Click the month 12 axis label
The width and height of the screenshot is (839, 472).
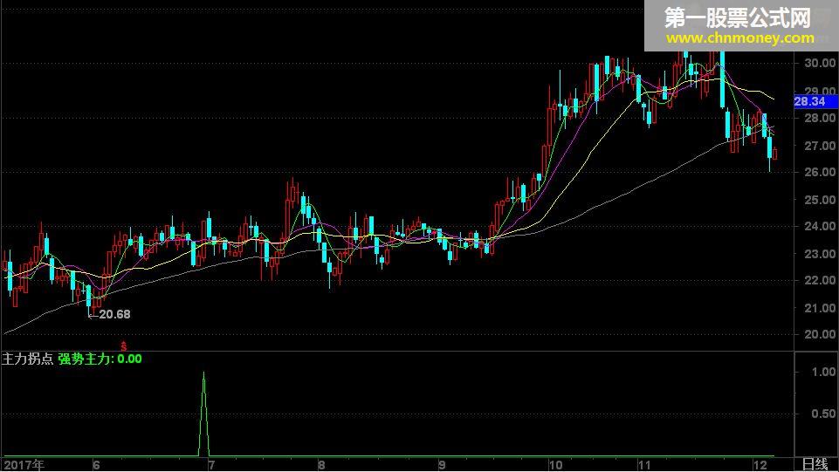coord(760,465)
